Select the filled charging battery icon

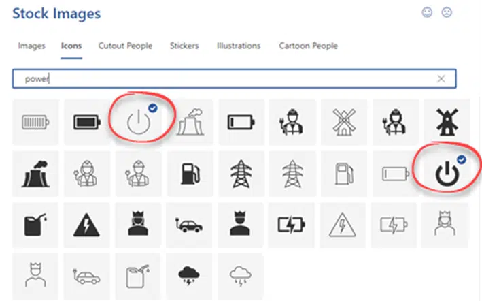pyautogui.click(x=291, y=225)
